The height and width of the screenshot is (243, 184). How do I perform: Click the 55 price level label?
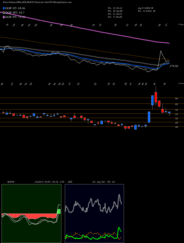176,114
